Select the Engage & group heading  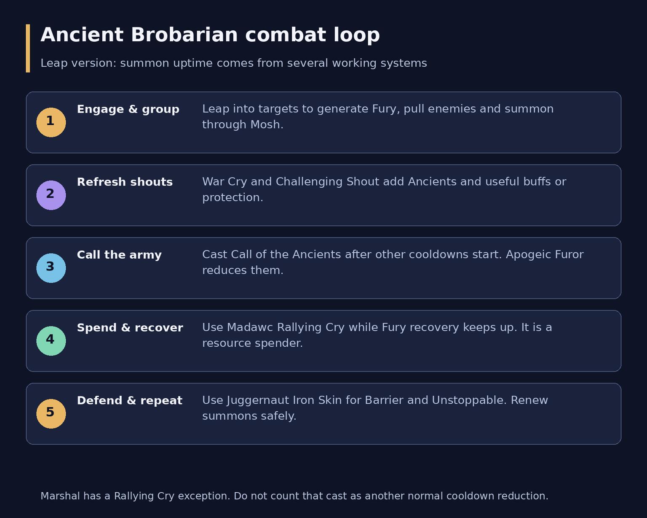(128, 109)
